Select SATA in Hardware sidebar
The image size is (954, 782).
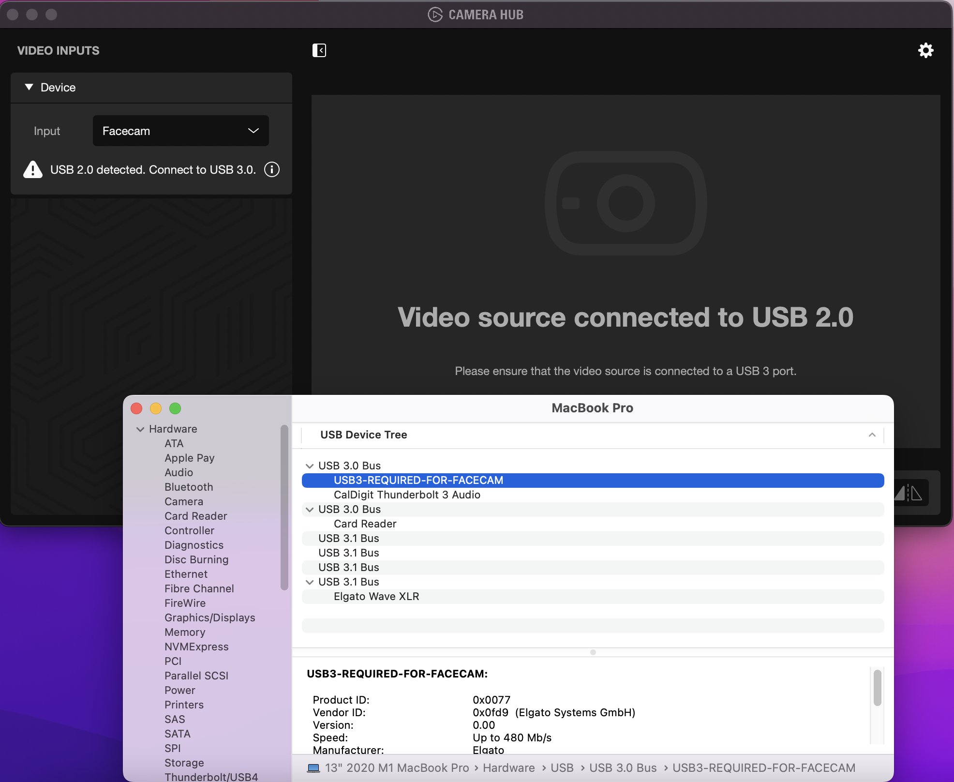(x=177, y=734)
